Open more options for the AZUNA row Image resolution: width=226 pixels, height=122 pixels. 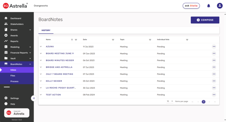(x=214, y=47)
